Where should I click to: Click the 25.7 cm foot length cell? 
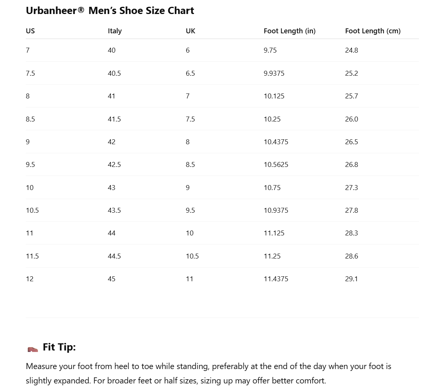point(351,96)
